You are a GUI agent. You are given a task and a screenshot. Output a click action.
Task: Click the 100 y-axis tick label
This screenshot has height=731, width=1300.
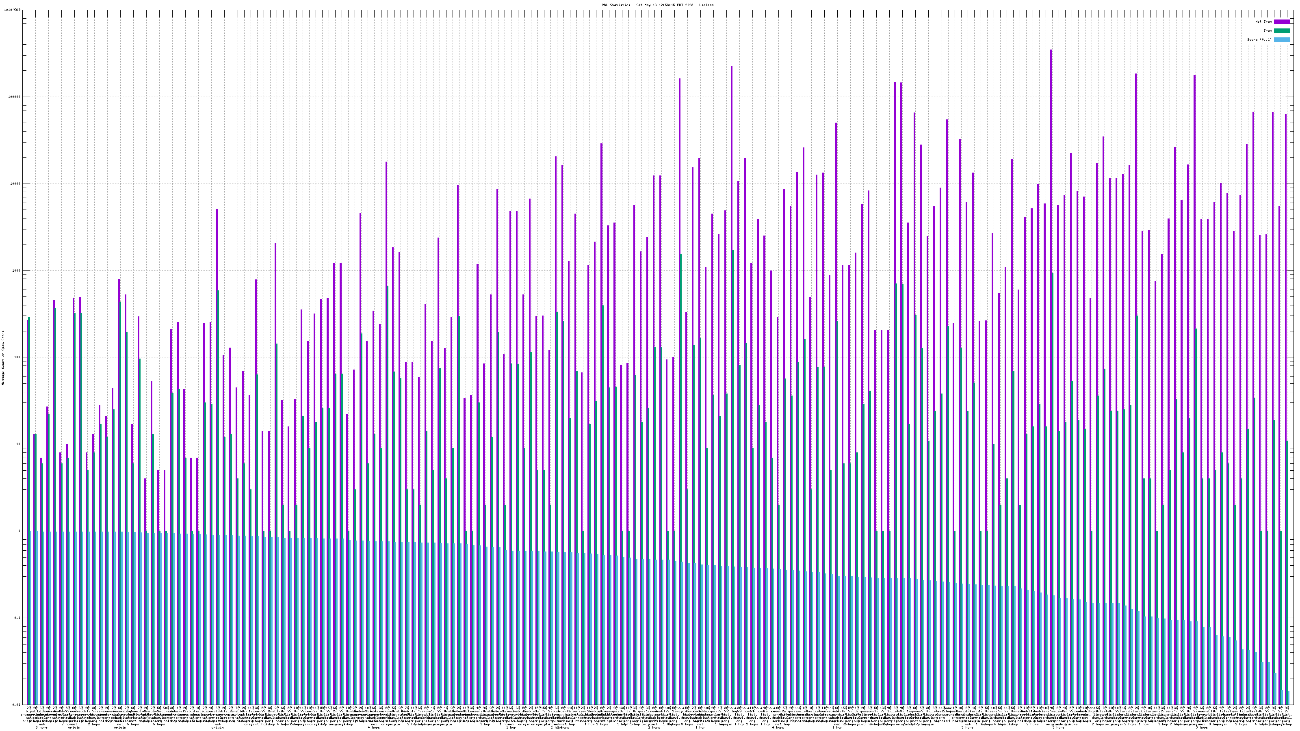17,358
